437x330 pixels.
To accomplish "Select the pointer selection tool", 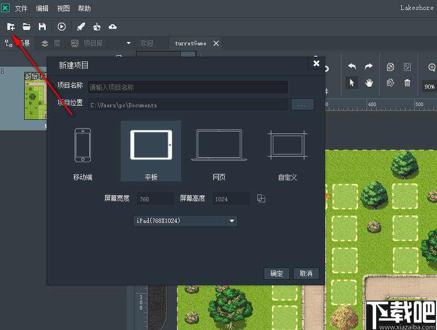I will coord(352,83).
